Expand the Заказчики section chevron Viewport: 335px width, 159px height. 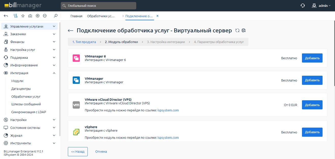click(54, 34)
